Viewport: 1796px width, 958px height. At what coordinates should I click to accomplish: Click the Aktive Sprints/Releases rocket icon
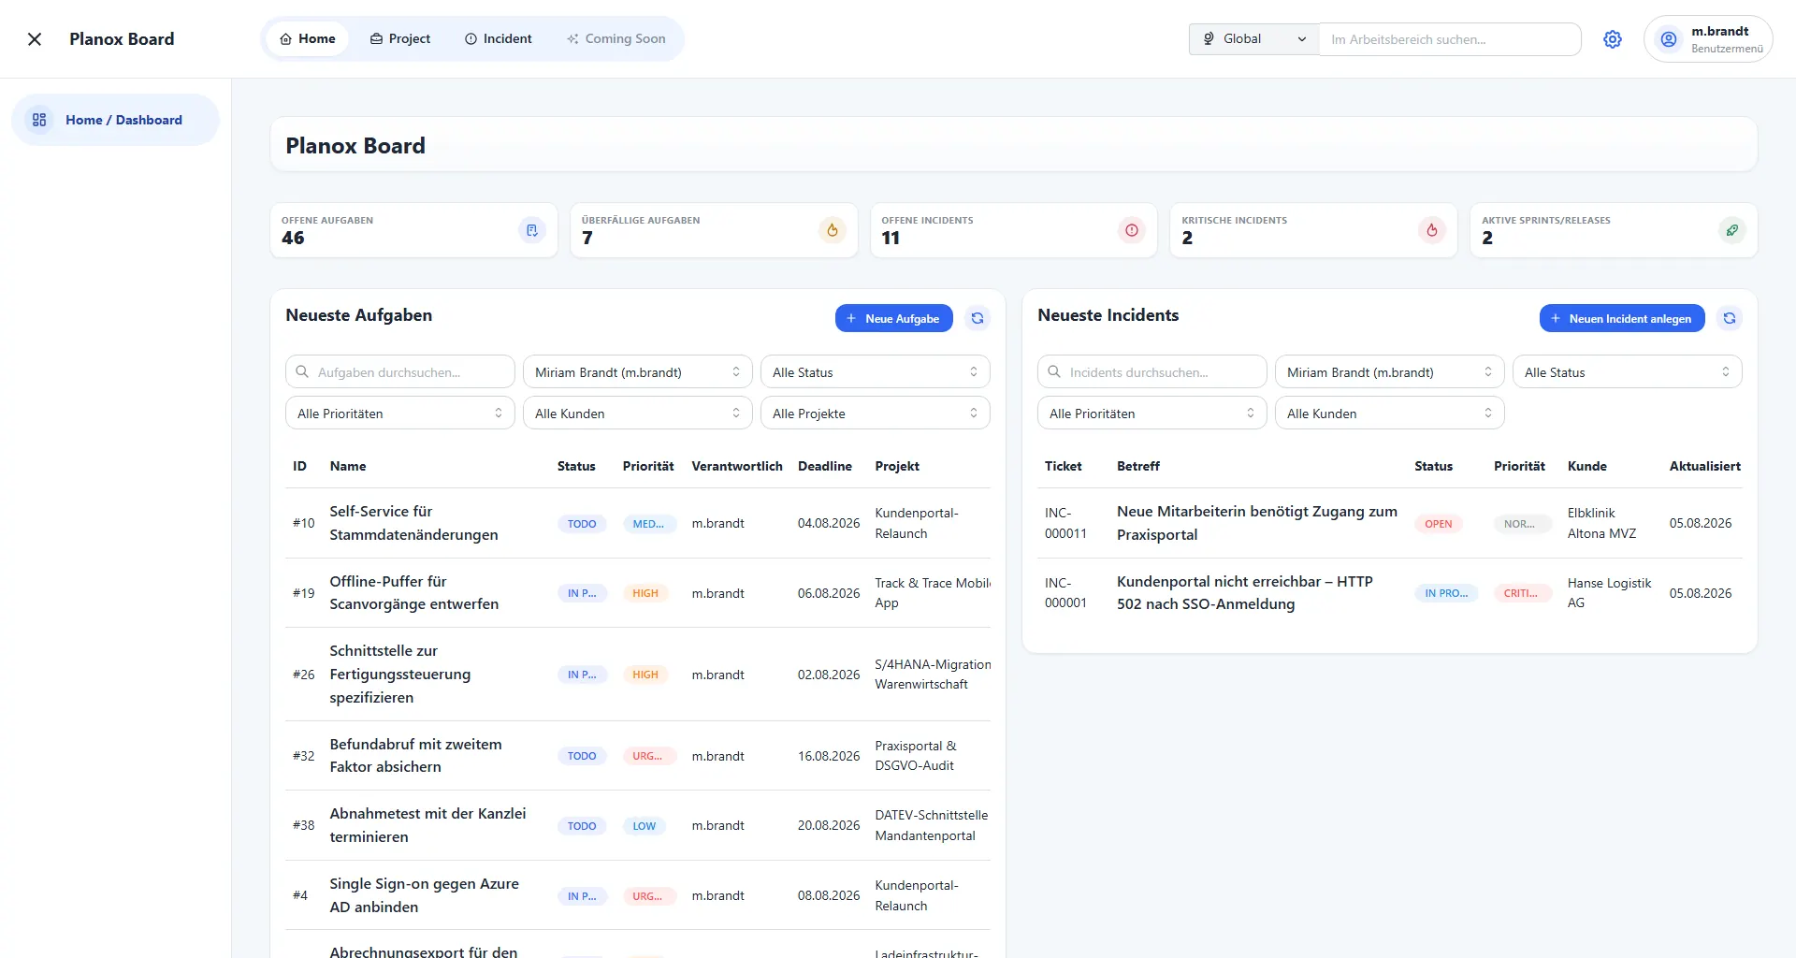[1732, 230]
